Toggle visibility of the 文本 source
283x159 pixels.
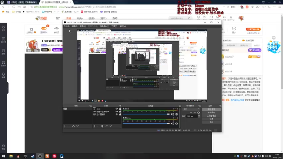pos(117,109)
